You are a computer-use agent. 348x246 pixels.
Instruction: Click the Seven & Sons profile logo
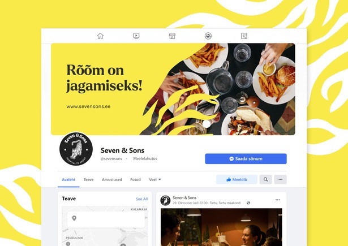coord(76,149)
